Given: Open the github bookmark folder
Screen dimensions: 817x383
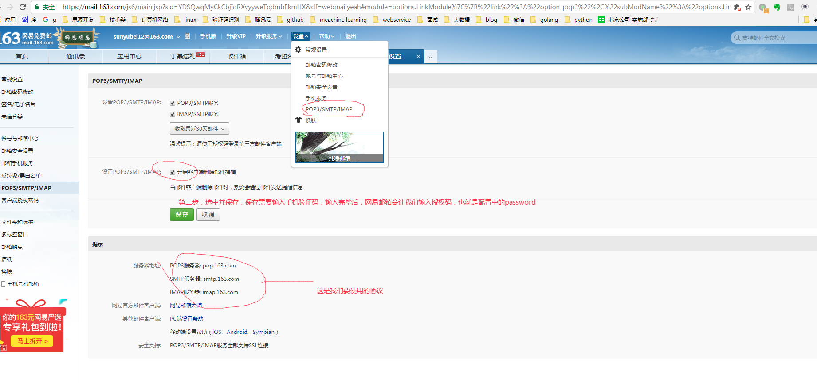Looking at the screenshot, I should [x=291, y=19].
